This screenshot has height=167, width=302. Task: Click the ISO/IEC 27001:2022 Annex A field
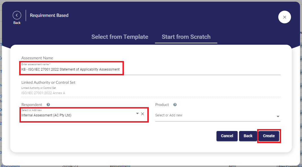tap(43, 93)
